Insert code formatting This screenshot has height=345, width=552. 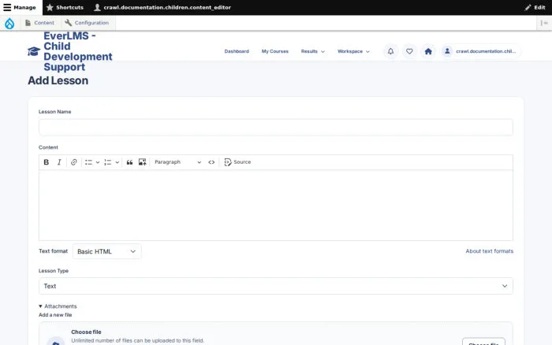click(211, 162)
